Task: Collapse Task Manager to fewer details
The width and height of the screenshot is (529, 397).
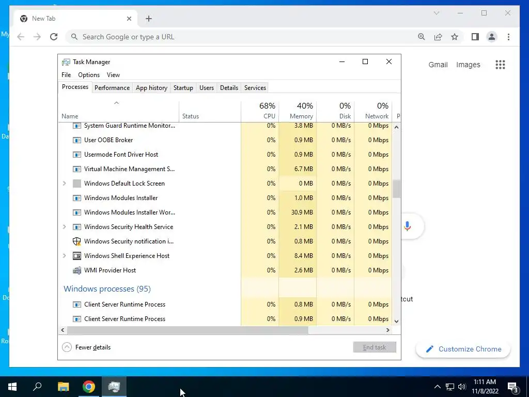Action: point(86,347)
